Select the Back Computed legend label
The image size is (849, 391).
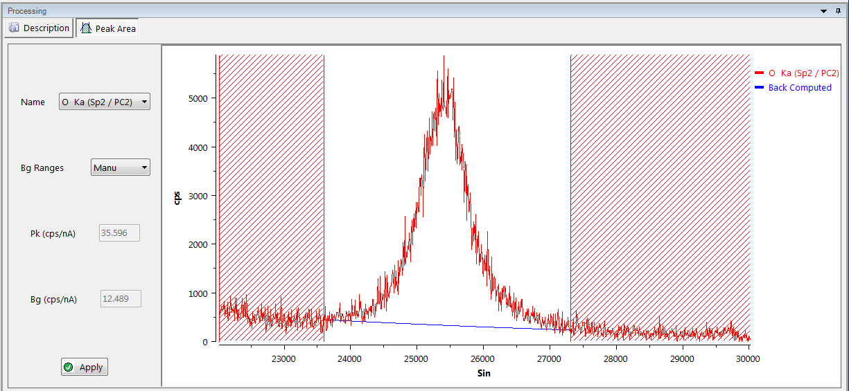[x=800, y=88]
